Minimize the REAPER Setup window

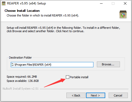pos(101,3)
